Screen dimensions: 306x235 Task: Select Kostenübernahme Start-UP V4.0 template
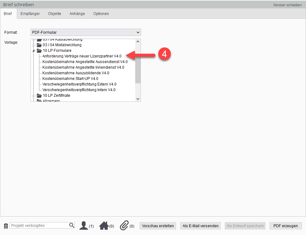tap(70, 79)
